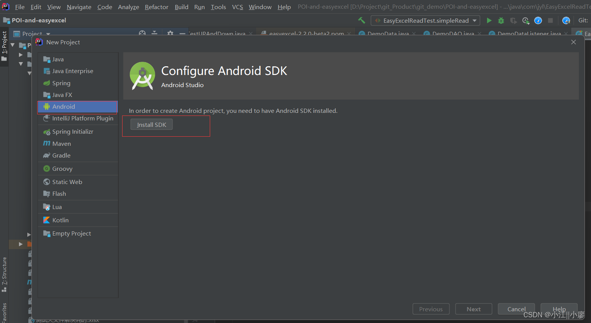The image size is (591, 323).
Task: Select the Maven project type icon
Action: click(47, 144)
